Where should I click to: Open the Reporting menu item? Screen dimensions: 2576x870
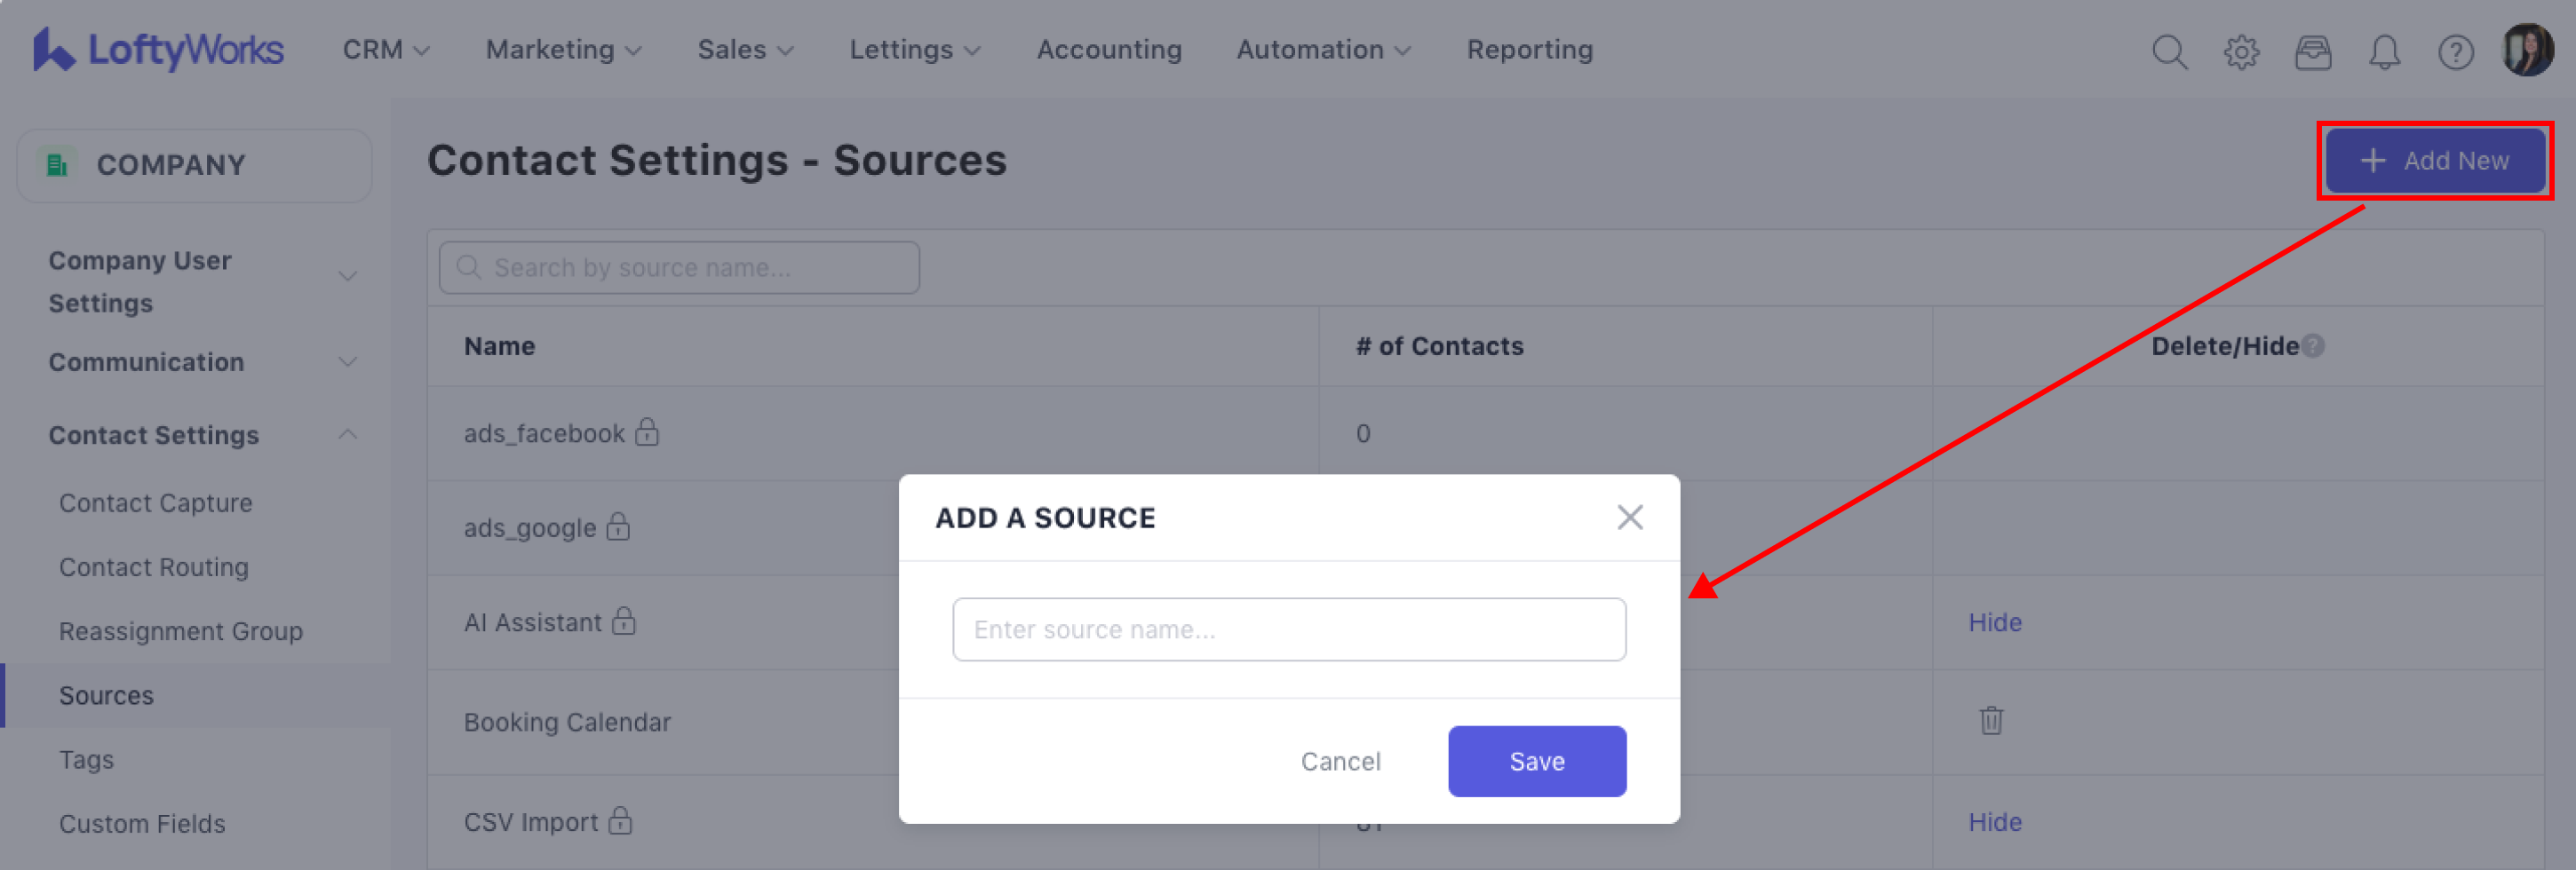(1529, 49)
